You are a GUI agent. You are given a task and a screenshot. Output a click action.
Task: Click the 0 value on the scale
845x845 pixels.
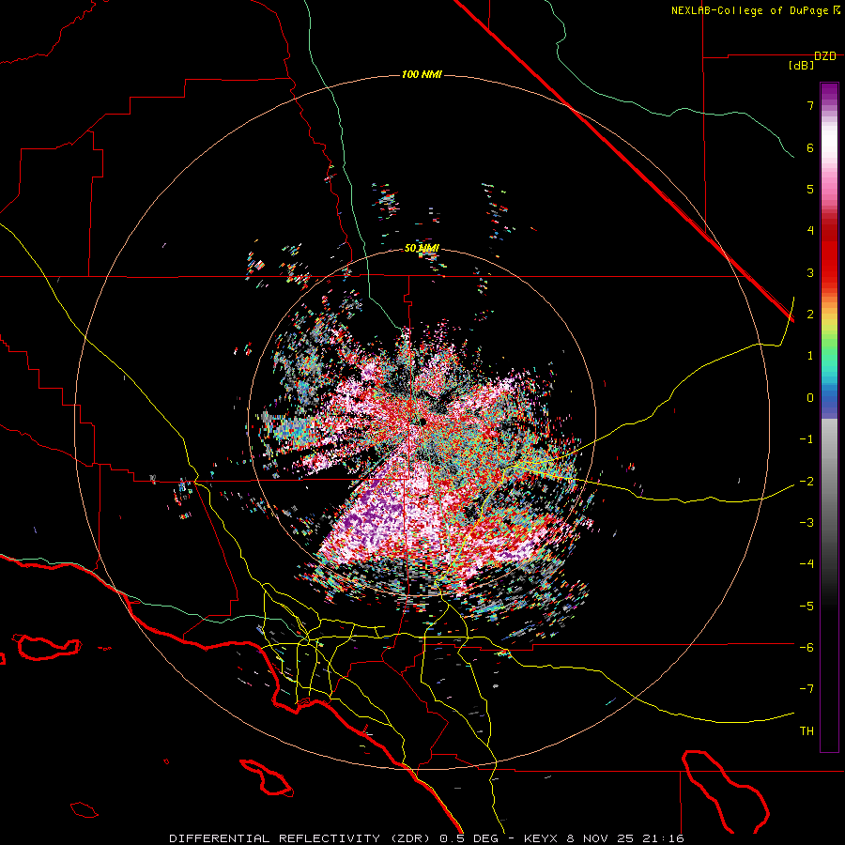click(810, 398)
